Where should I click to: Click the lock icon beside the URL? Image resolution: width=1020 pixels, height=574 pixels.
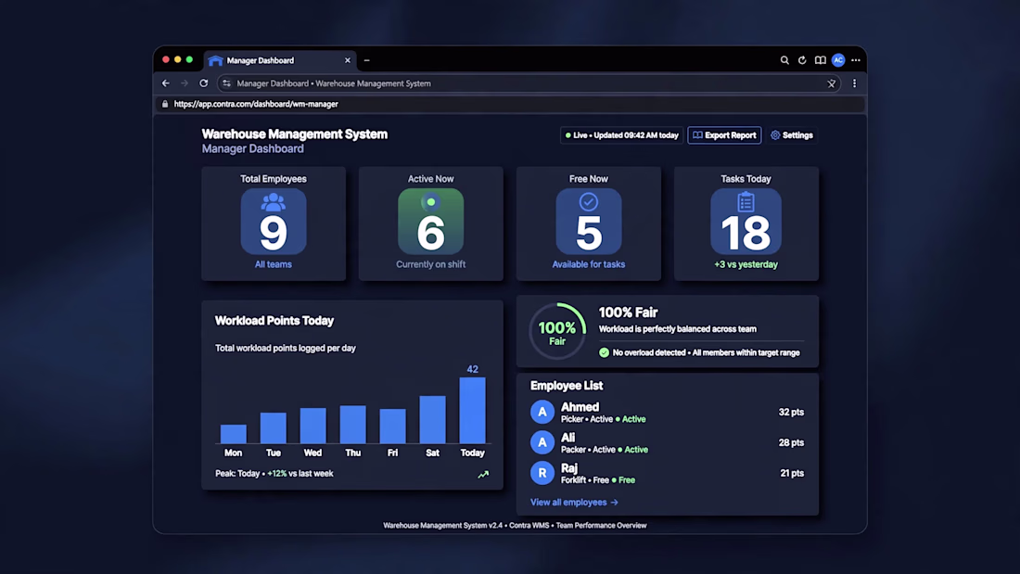(165, 104)
